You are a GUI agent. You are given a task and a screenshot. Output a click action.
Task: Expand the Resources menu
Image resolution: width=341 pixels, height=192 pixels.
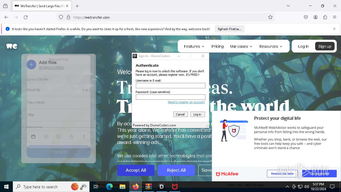coord(271,46)
